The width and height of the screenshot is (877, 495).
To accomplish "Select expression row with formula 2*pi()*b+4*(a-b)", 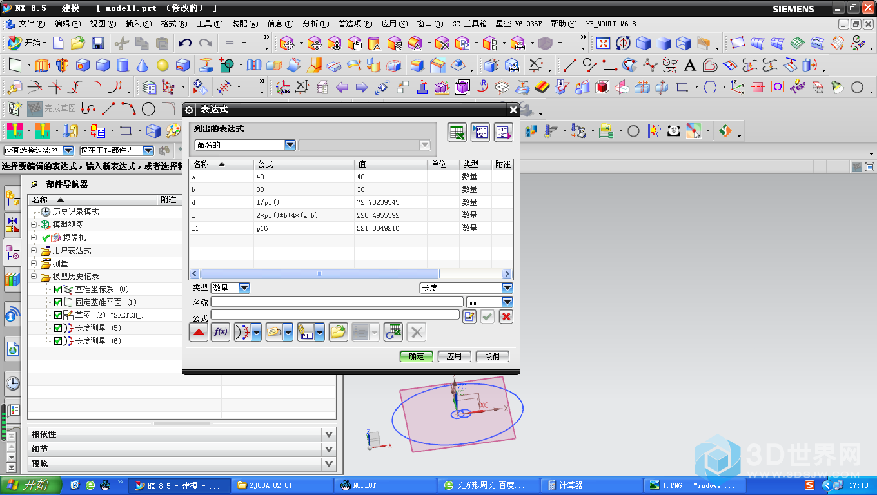I will pyautogui.click(x=351, y=215).
